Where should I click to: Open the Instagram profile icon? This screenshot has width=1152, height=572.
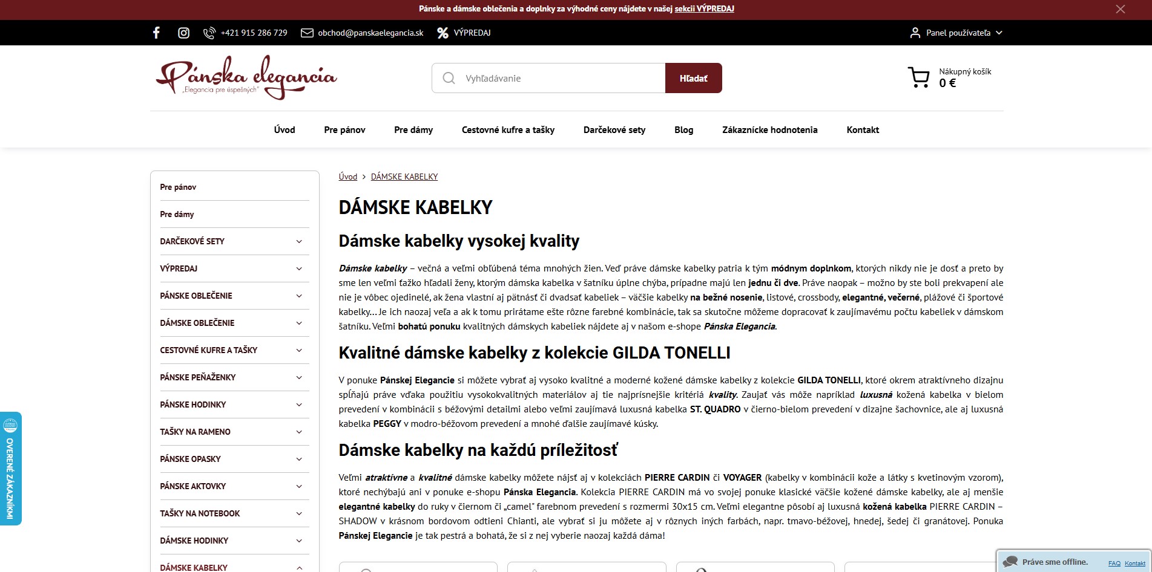point(183,33)
